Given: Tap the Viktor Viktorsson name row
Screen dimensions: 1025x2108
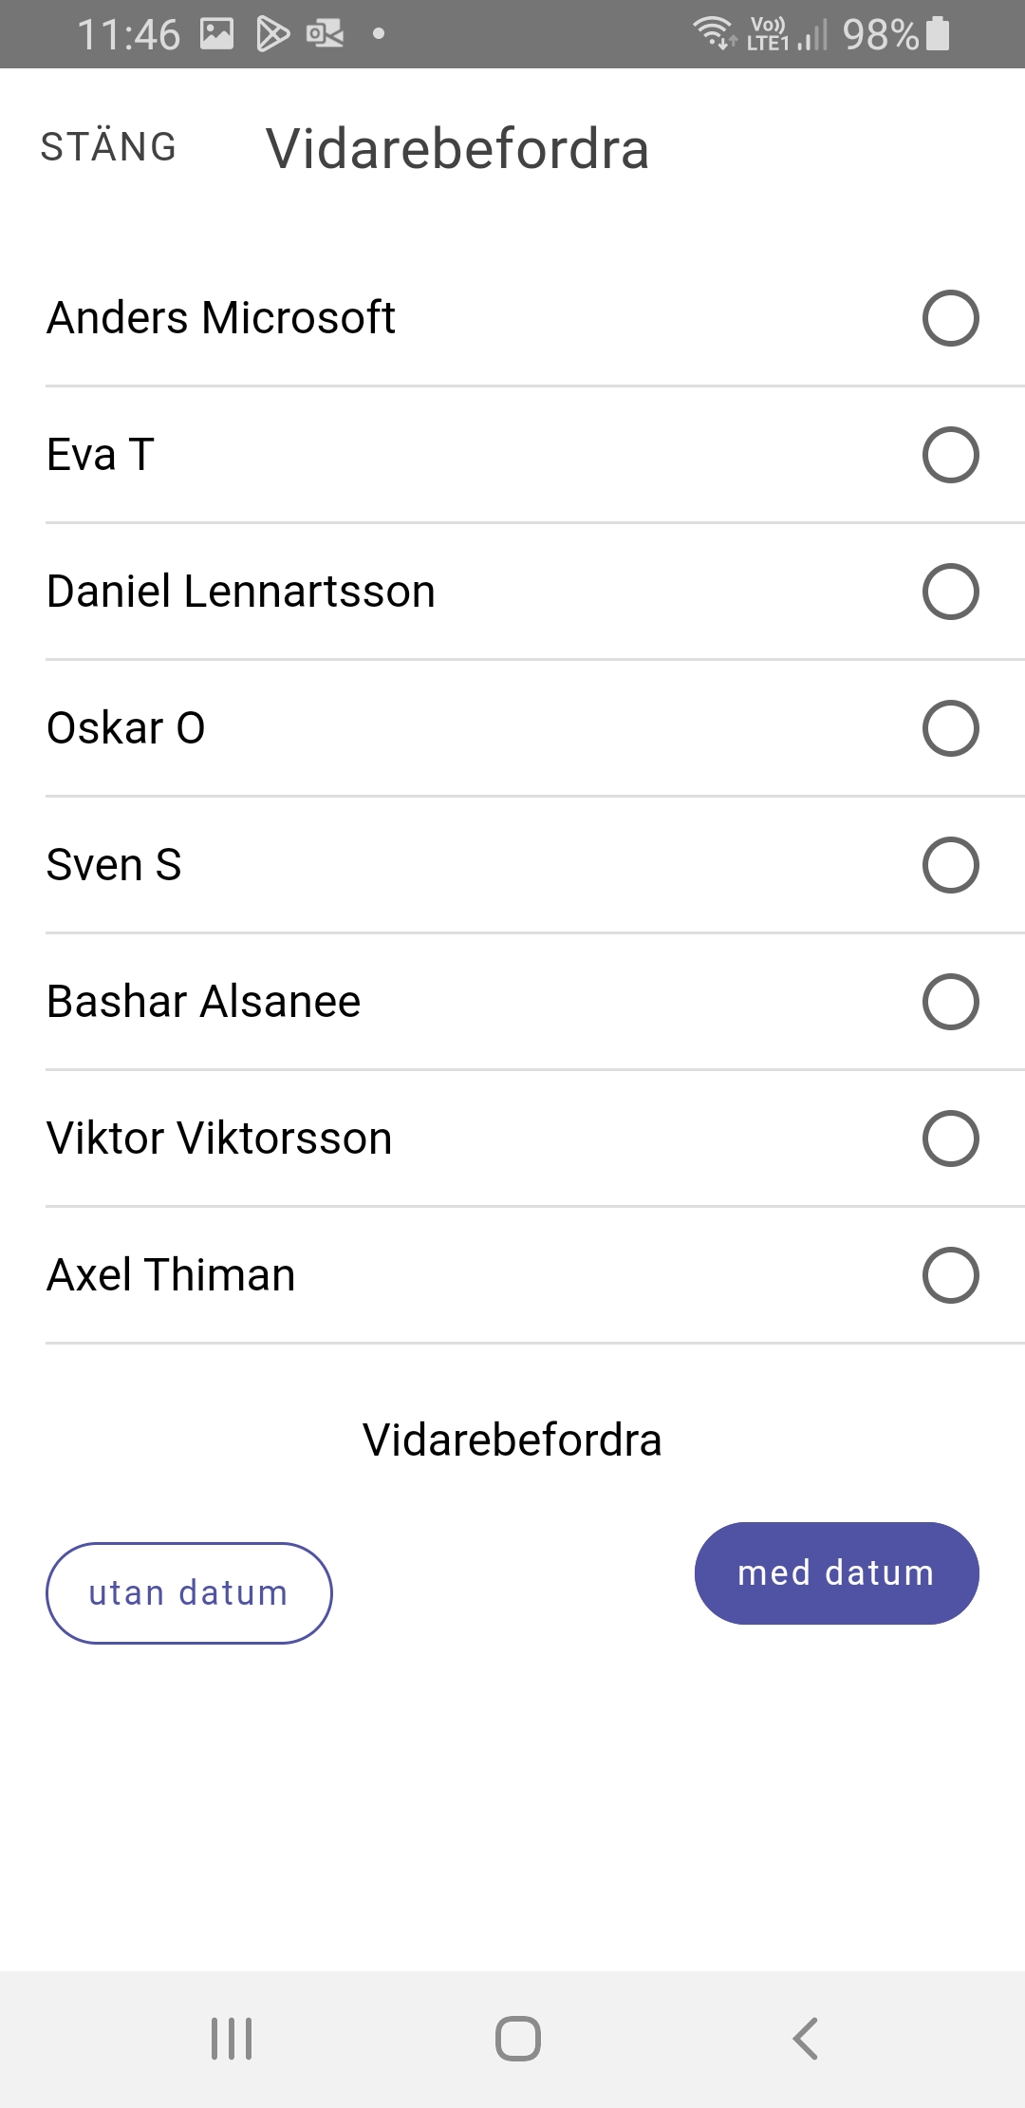Looking at the screenshot, I should coord(220,1139).
